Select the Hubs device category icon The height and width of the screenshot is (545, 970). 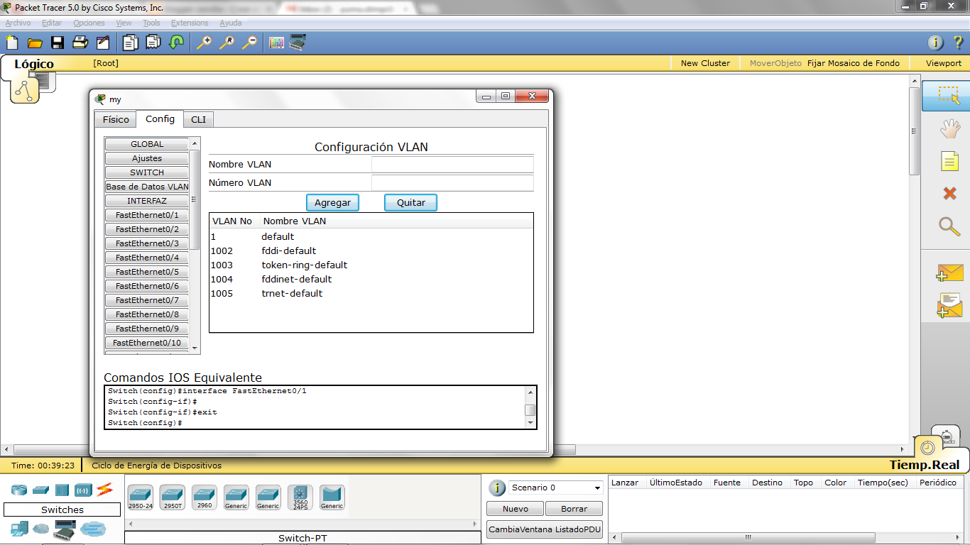[62, 490]
